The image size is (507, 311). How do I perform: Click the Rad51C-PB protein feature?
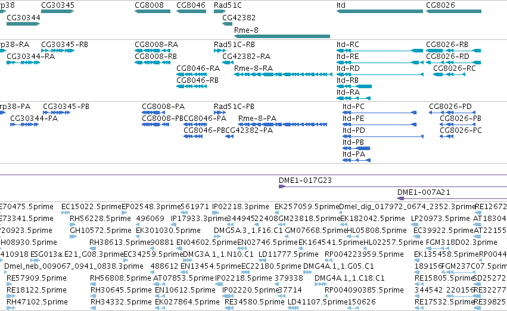point(220,113)
